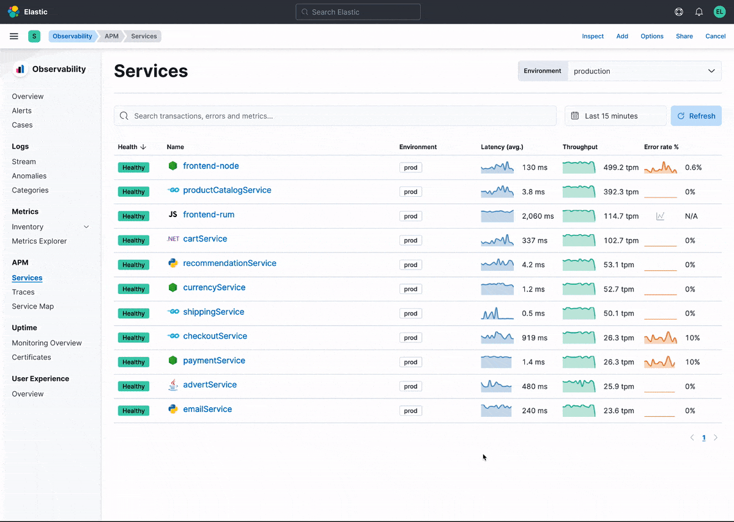Click the Java icon beside advertService

172,384
